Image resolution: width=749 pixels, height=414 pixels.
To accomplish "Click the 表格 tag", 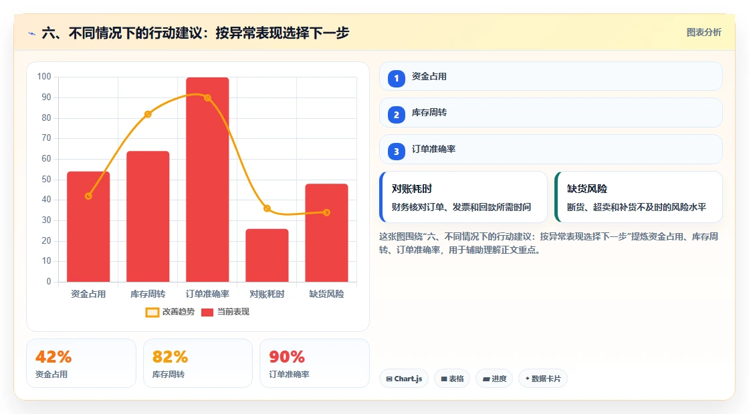I will [452, 379].
